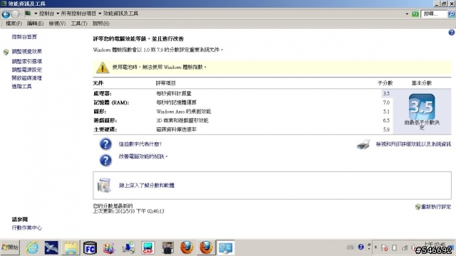Image resolution: width=456 pixels, height=256 pixels.
Task: Open the dropdown arrow before 控制台 in the breadcrumb
Action: pyautogui.click(x=36, y=14)
